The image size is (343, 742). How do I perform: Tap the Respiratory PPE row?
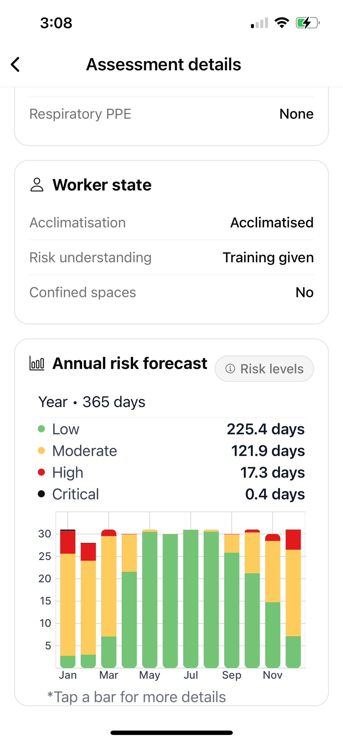171,114
